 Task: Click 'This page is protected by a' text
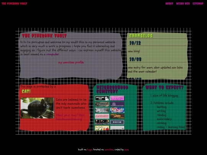(38, 86)
